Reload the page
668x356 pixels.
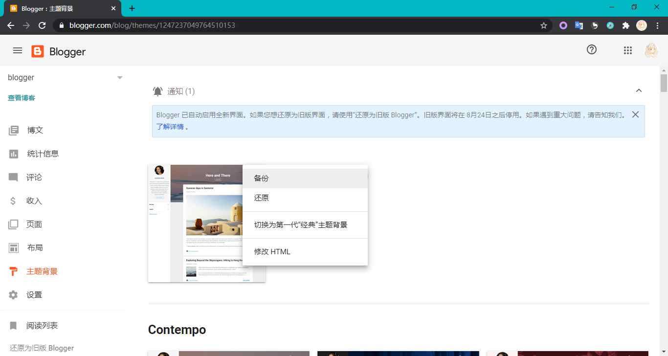coord(42,25)
